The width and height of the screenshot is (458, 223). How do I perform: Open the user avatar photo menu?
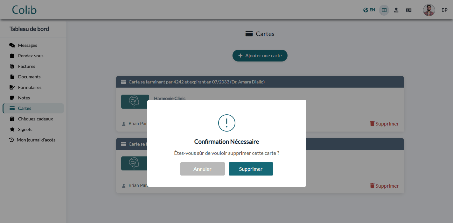click(x=429, y=10)
